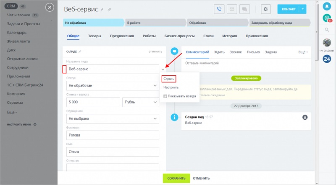Expand the Ещё menu in the timeline
336x185 pixels.
click(x=303, y=52)
